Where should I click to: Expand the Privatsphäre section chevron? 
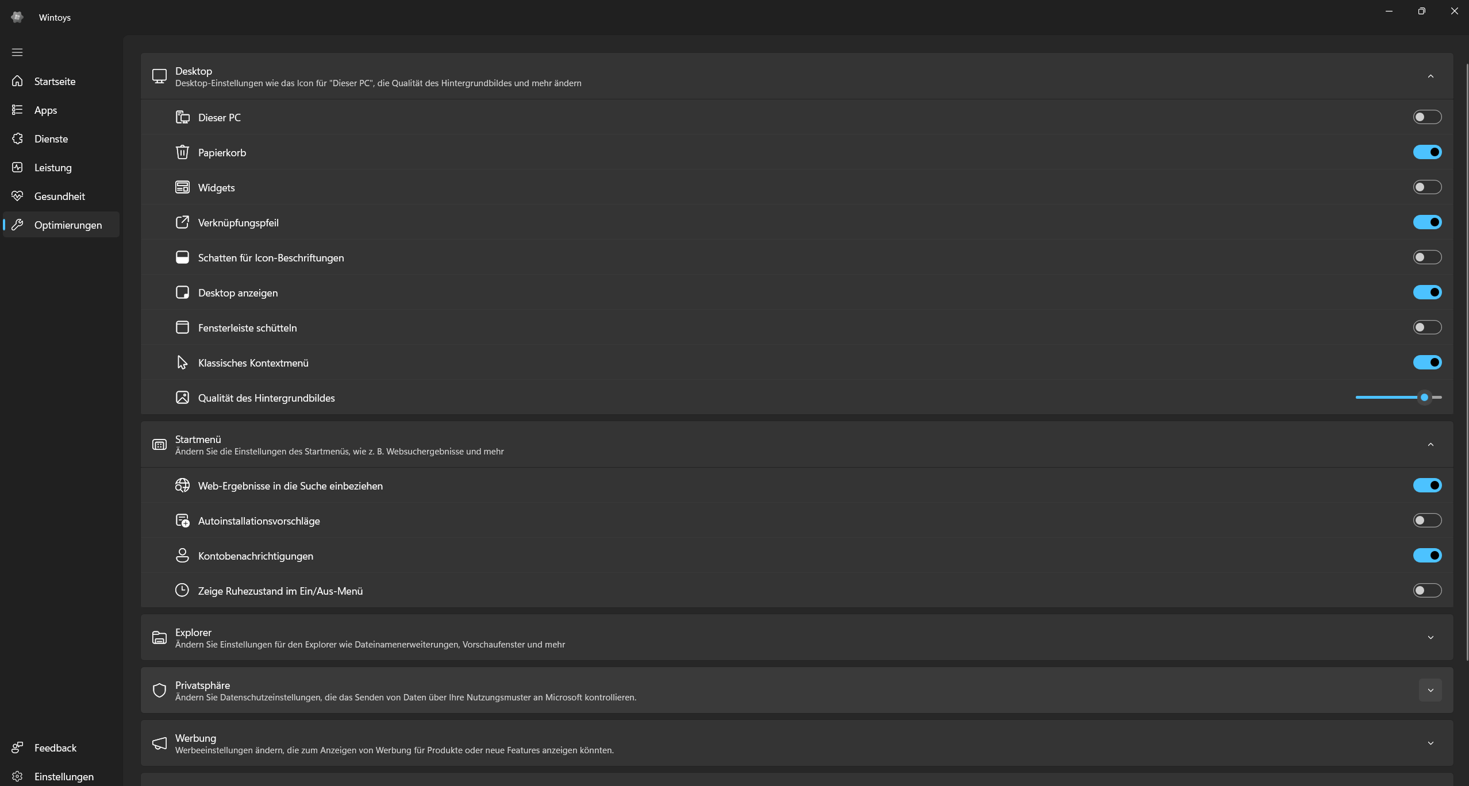[x=1430, y=690]
